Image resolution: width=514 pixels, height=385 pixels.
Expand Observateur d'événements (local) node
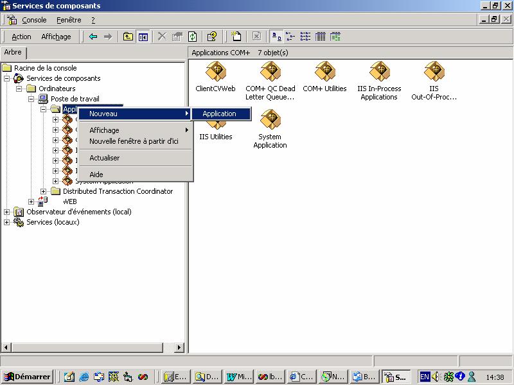[x=7, y=212]
